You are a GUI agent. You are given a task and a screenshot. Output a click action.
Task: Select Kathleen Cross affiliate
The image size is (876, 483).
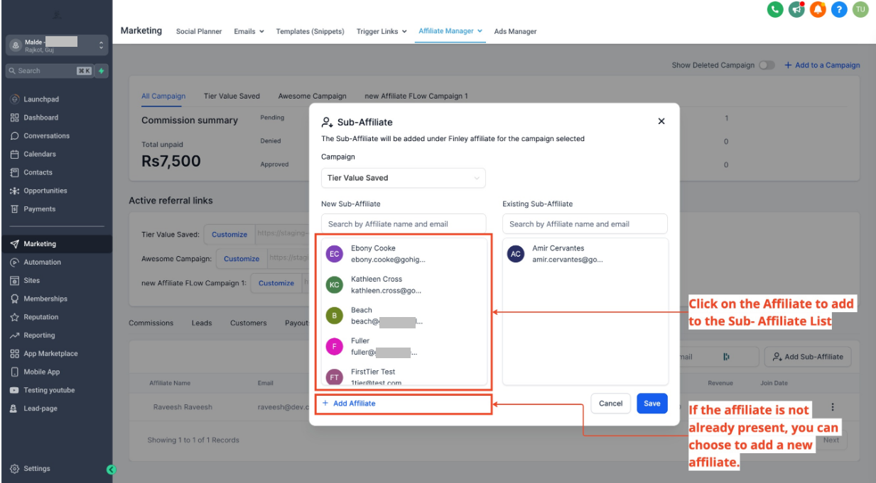pyautogui.click(x=403, y=284)
